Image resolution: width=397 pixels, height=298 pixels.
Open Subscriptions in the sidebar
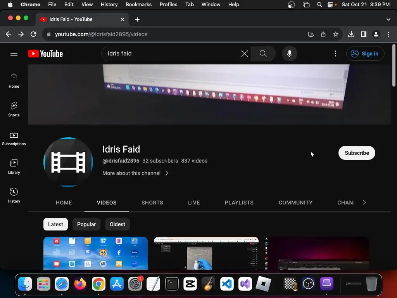14,138
